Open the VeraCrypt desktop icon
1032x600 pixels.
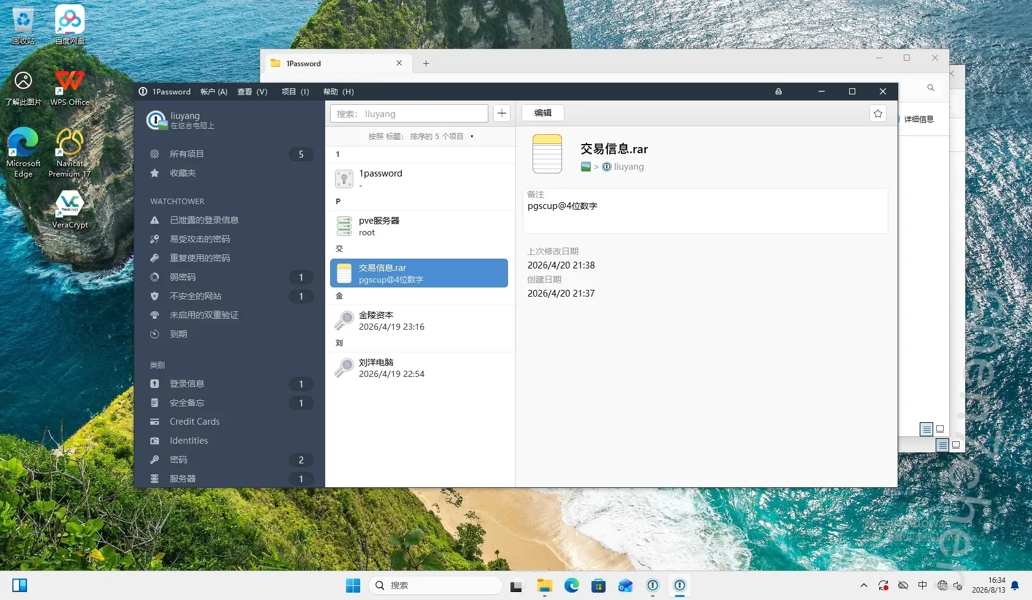click(x=70, y=210)
